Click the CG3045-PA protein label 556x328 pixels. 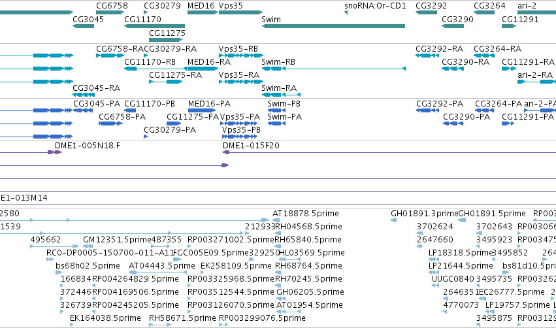(x=97, y=103)
